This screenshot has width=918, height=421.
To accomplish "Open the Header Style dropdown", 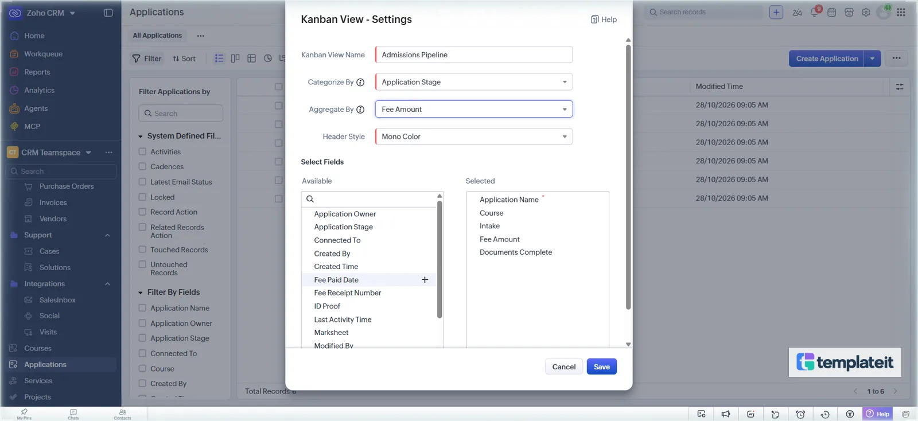I will pyautogui.click(x=474, y=137).
